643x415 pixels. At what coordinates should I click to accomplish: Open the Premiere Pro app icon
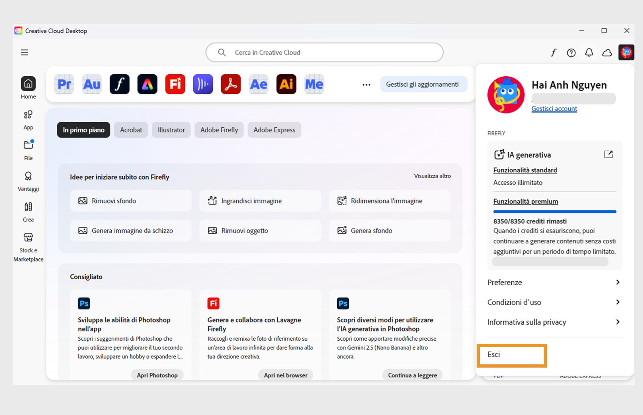click(x=64, y=84)
